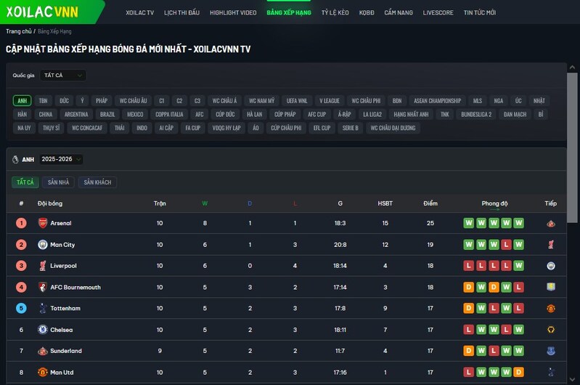The height and width of the screenshot is (385, 580).
Task: Click the Liverpool team logo
Action: pyautogui.click(x=42, y=266)
